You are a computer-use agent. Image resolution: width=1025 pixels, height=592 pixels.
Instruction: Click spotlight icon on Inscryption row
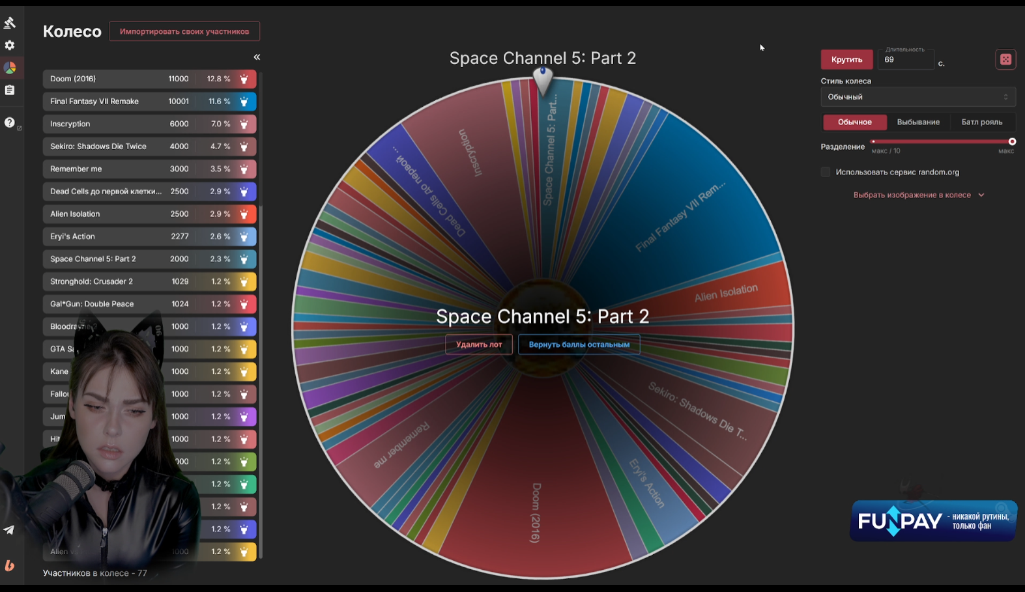tap(244, 124)
